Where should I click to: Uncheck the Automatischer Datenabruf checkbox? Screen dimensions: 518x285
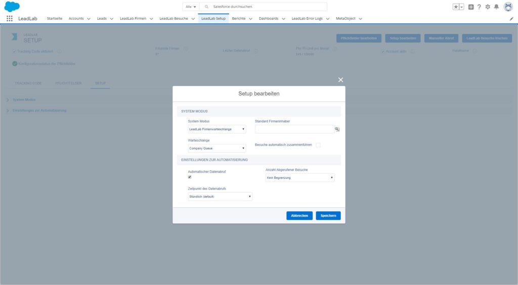pos(190,177)
